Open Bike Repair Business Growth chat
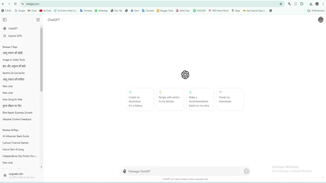326x183 pixels. pyautogui.click(x=18, y=113)
